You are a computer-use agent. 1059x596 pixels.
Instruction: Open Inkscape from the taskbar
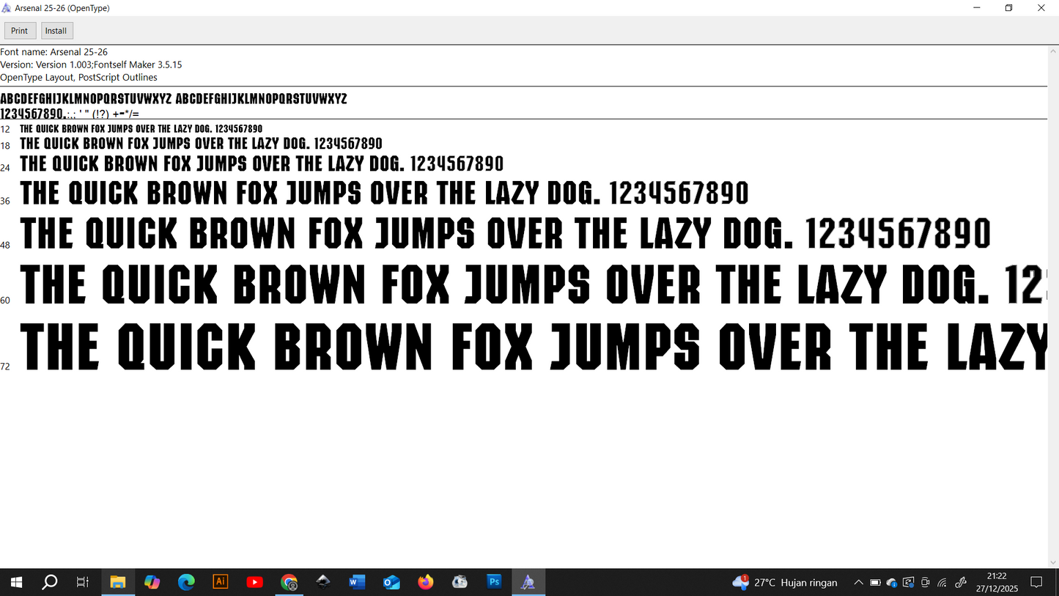pyautogui.click(x=323, y=581)
